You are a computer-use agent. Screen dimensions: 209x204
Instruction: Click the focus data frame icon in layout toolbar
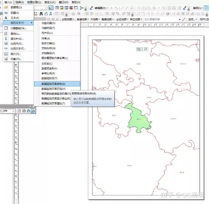tap(24, 111)
